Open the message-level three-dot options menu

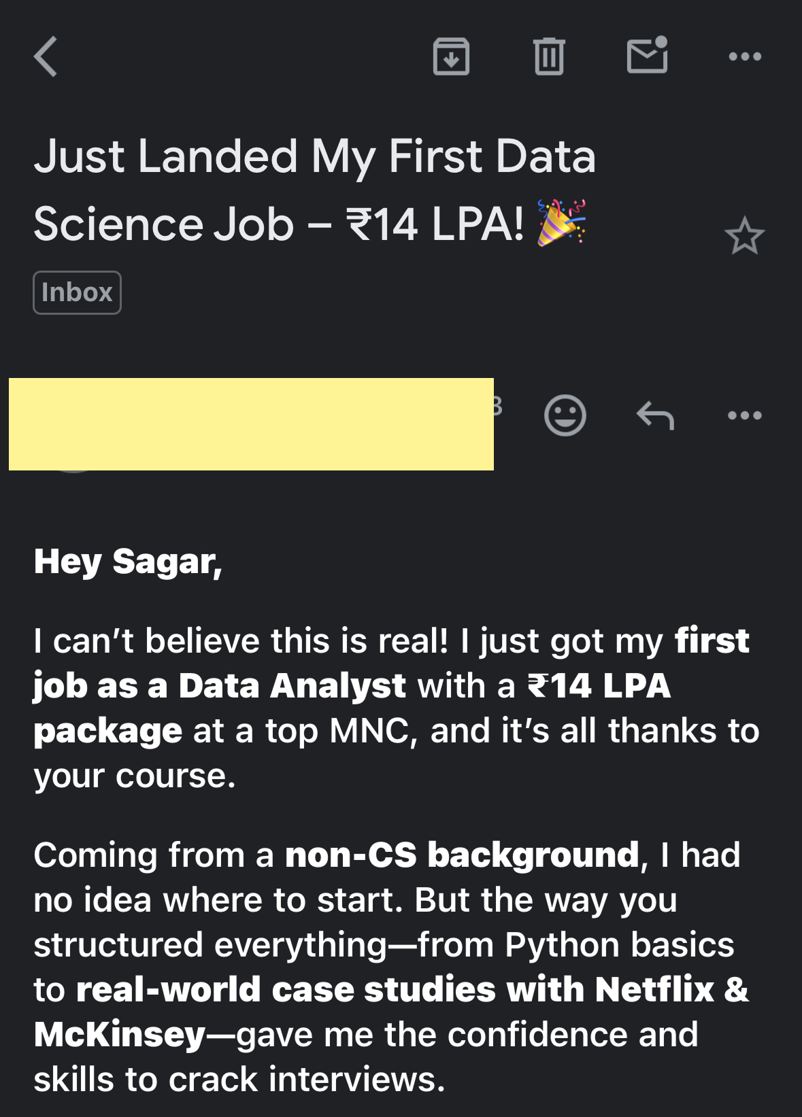tap(745, 415)
